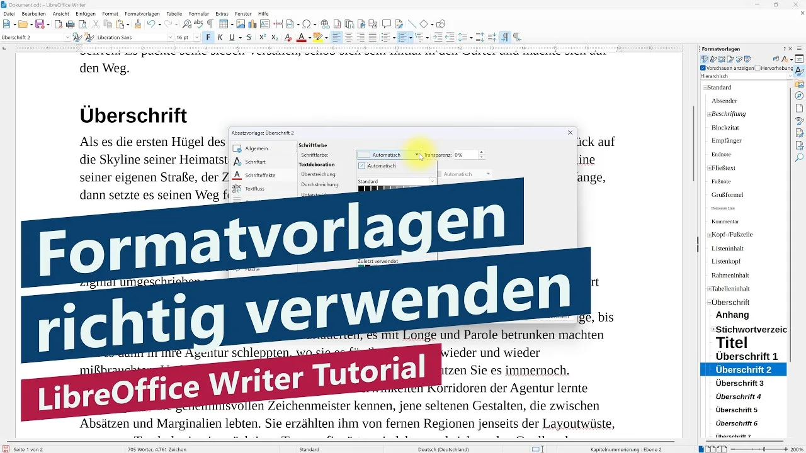Export directly as PDF icon
Screen dimensions: 806x453
pyautogui.click(x=59, y=24)
